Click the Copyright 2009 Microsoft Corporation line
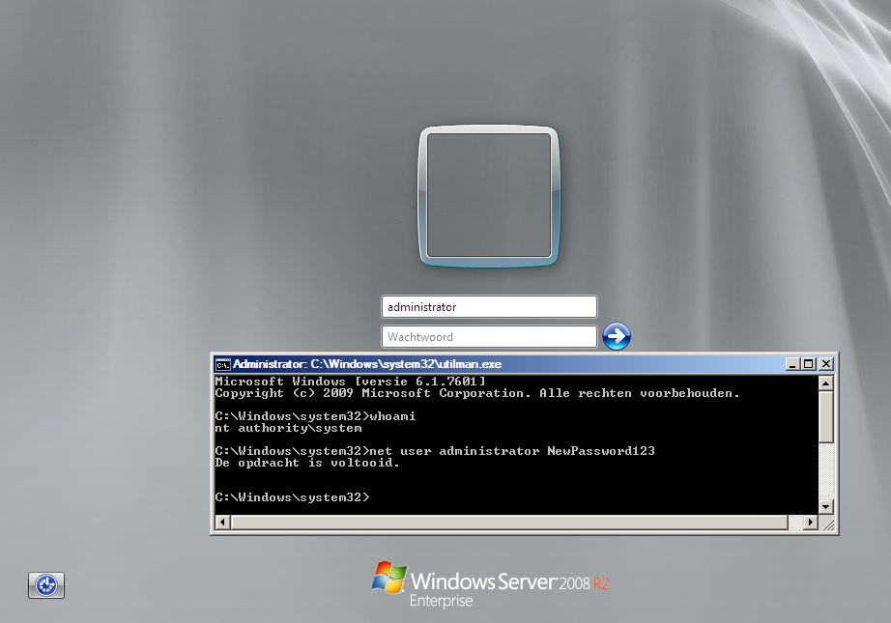This screenshot has height=623, width=891. tap(477, 393)
